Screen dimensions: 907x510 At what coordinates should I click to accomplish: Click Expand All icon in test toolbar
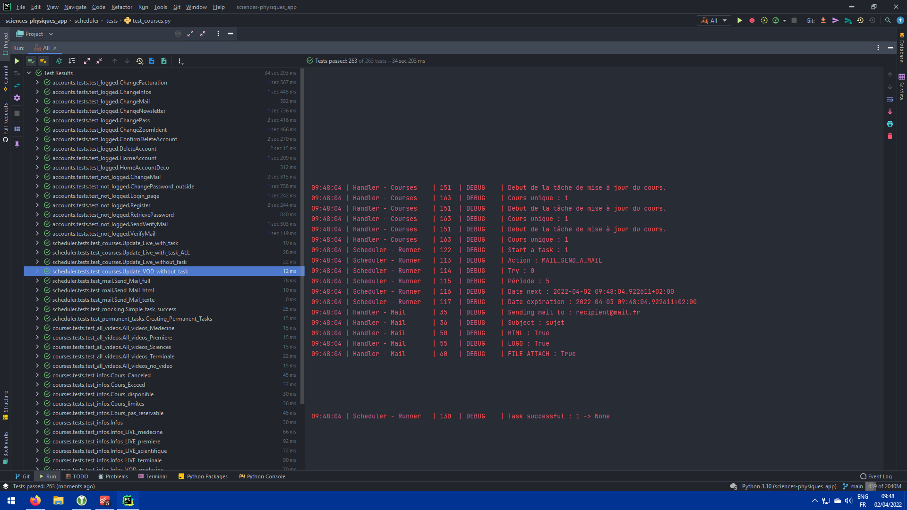[87, 61]
